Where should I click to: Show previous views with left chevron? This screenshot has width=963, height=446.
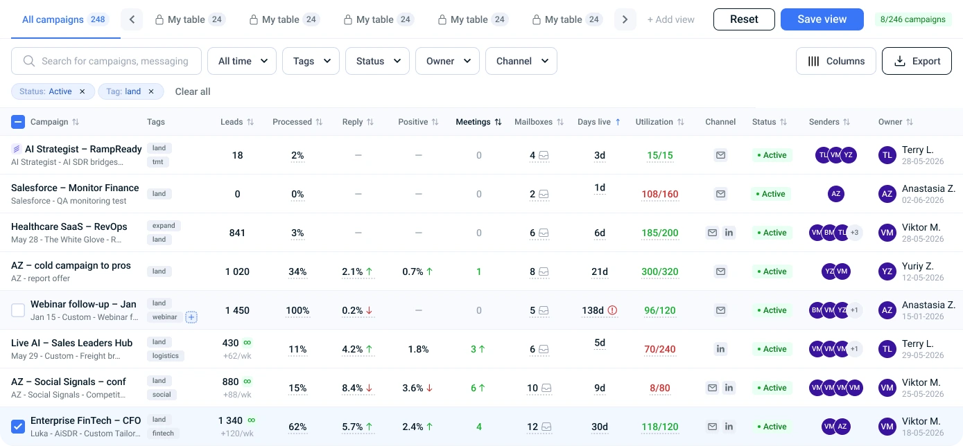[132, 19]
